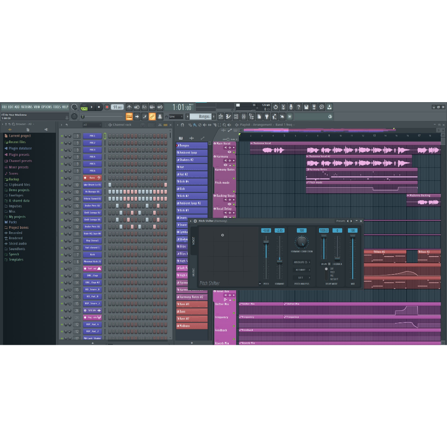Click the help question mark icon
Screen dimensions: 447x447
(x=299, y=107)
